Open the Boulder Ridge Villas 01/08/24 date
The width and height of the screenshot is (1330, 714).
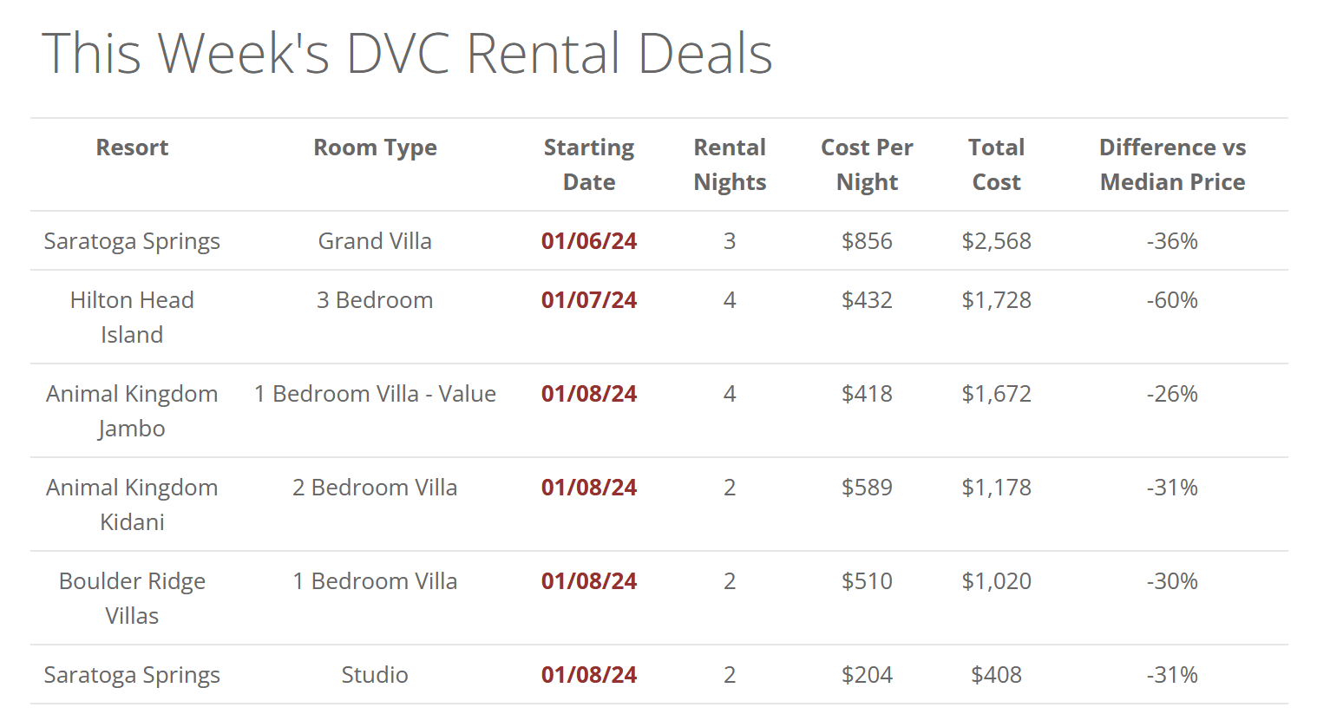588,581
